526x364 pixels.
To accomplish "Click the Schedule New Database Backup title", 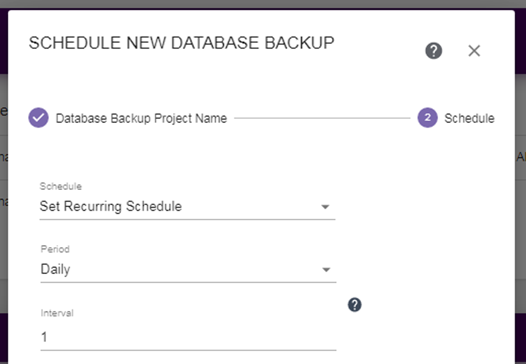I will (182, 43).
